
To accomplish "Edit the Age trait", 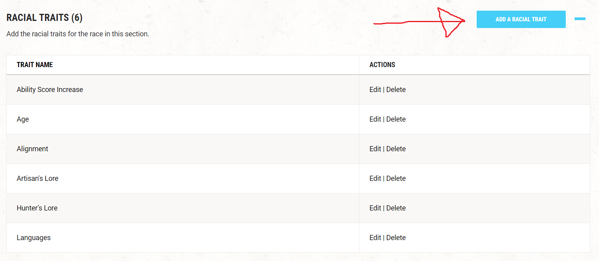I will (375, 119).
